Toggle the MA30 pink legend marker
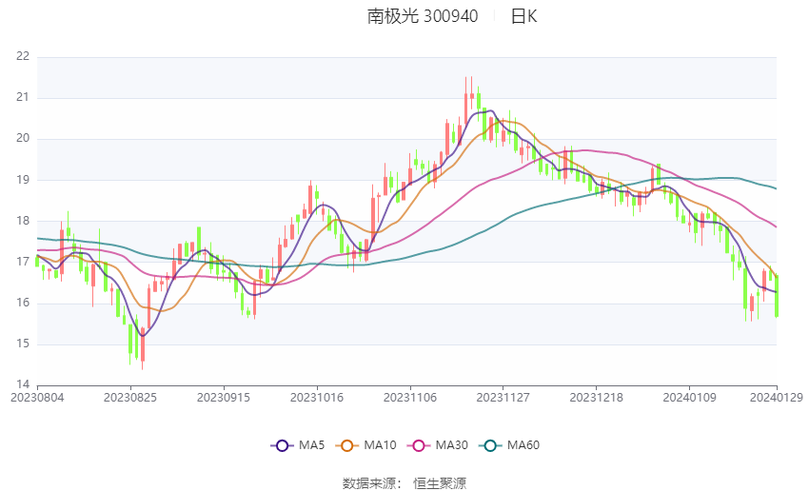Screen dimensions: 809x491 pos(419,445)
